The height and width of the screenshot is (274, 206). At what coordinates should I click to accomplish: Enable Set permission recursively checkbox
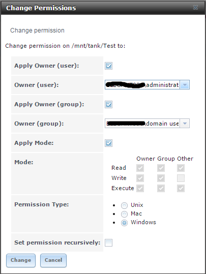pos(108,242)
